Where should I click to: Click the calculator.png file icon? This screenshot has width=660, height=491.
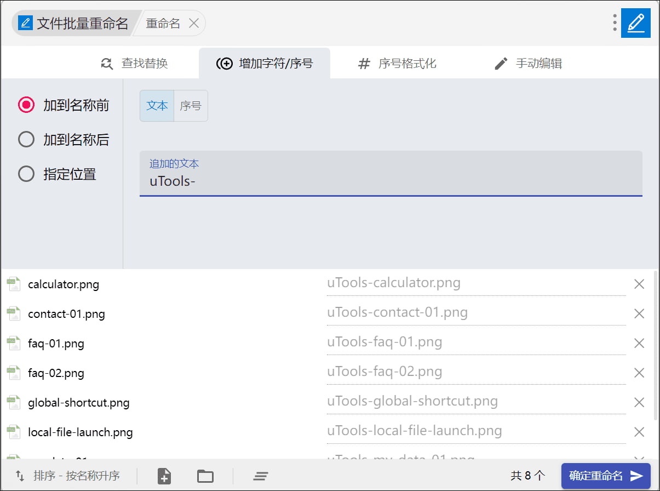coord(13,284)
